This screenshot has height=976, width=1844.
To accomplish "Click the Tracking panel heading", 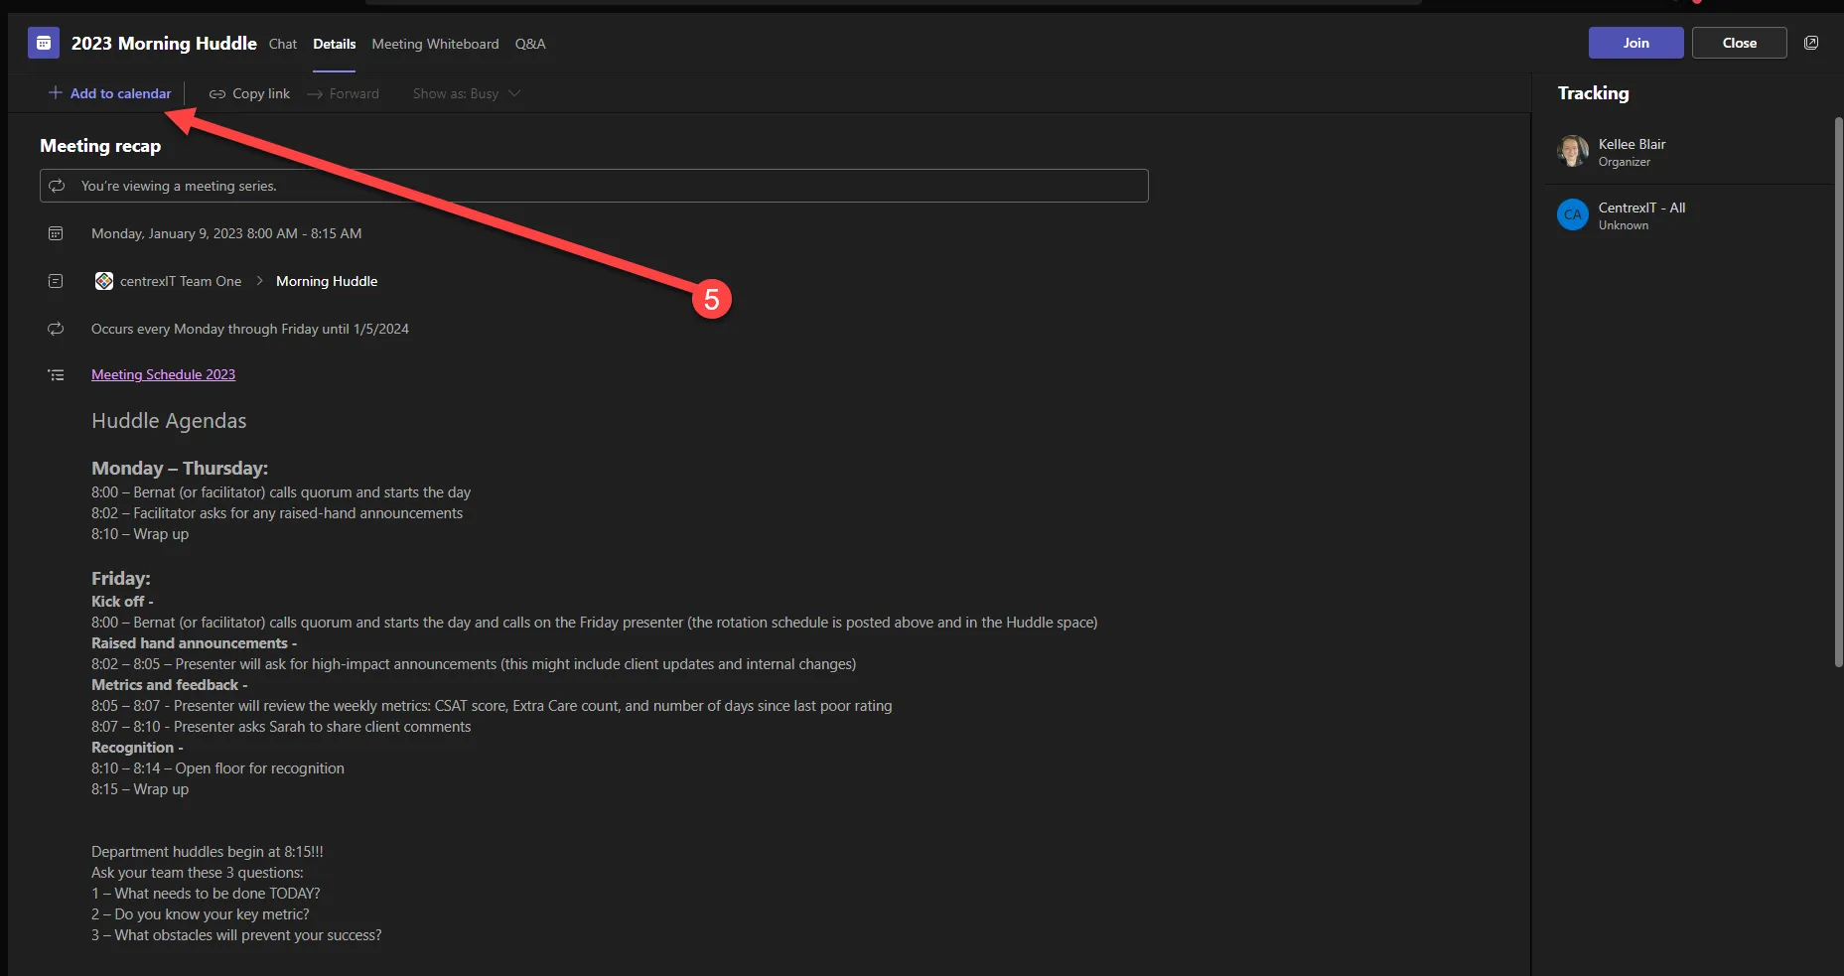I will point(1593,93).
